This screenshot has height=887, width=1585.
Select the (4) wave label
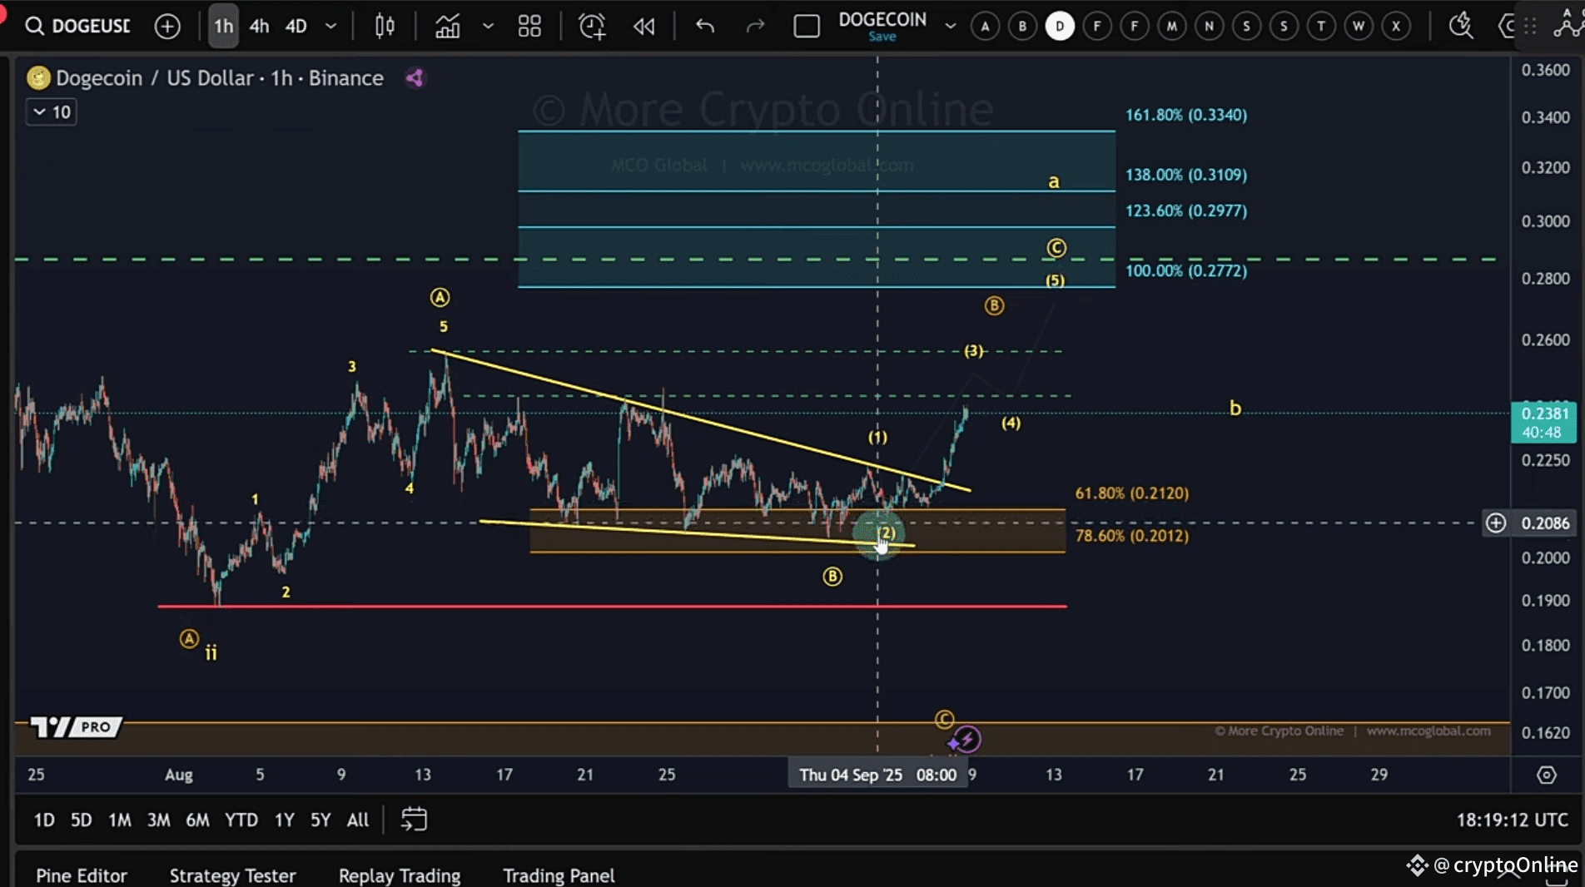(1011, 423)
